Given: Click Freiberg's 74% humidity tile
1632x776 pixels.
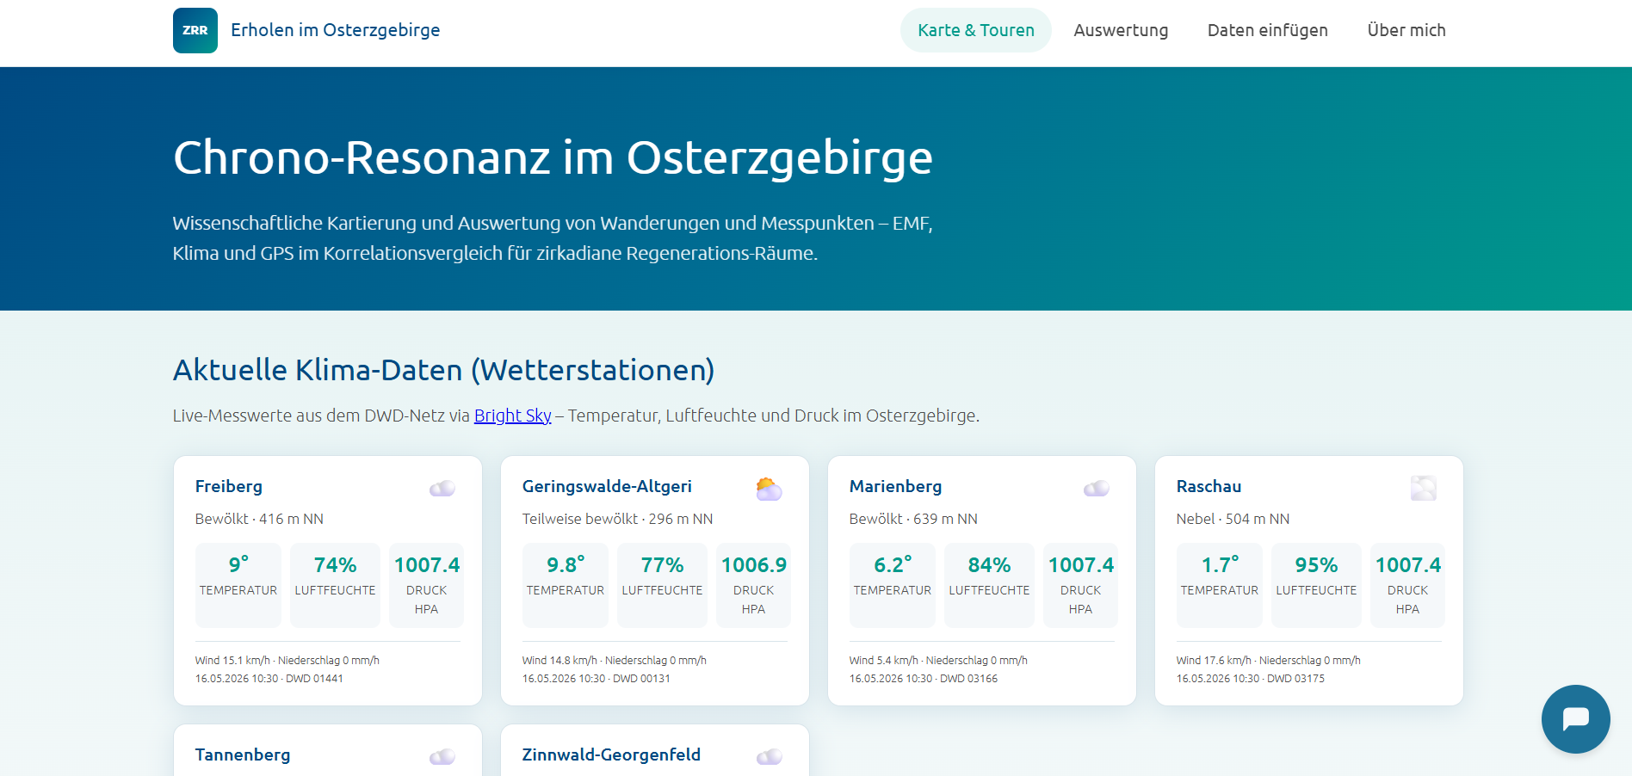Looking at the screenshot, I should click(335, 585).
